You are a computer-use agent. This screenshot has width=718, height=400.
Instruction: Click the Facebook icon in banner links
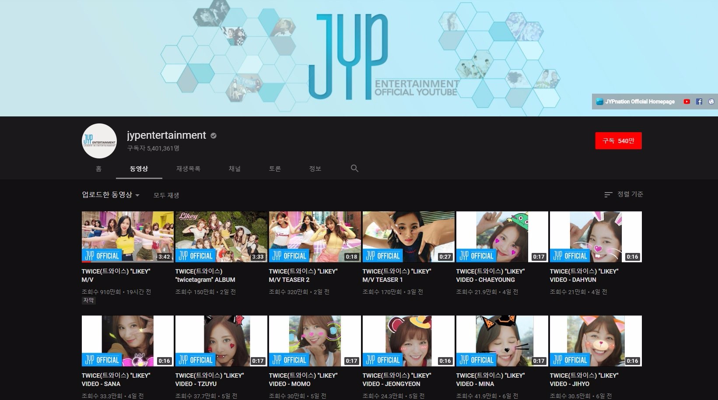(x=699, y=102)
